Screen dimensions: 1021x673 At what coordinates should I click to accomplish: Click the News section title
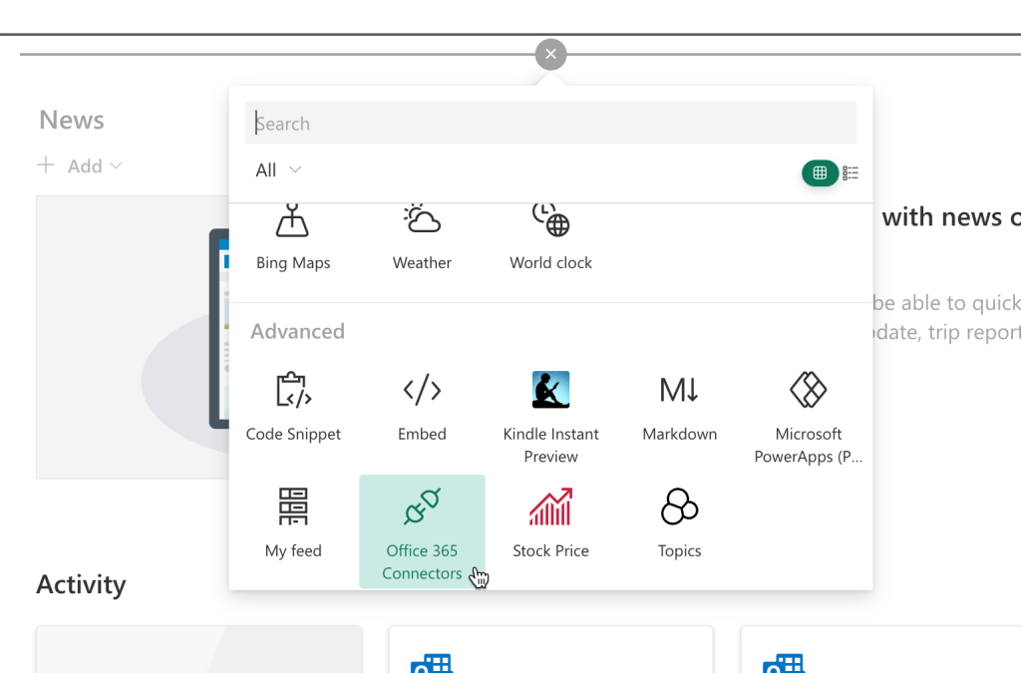pos(72,121)
